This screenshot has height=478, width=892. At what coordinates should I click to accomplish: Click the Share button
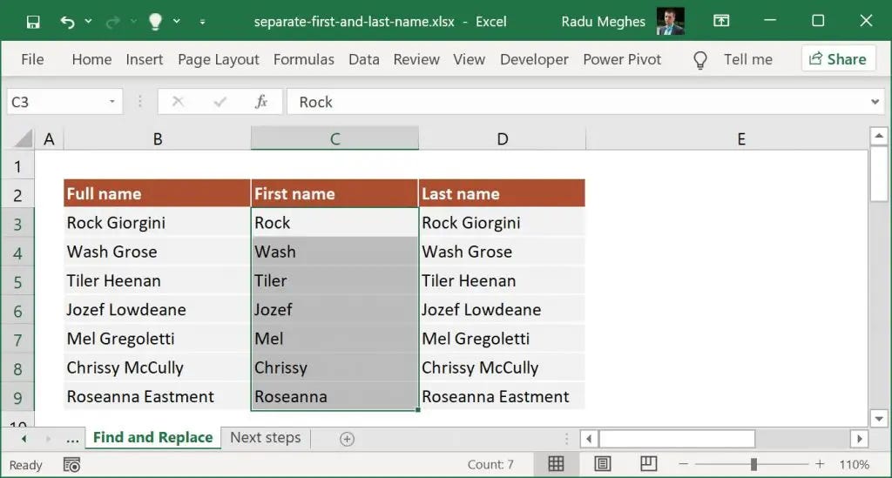[838, 58]
